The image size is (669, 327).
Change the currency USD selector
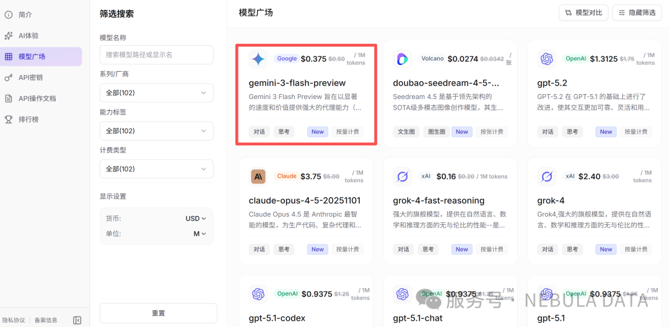coord(196,218)
